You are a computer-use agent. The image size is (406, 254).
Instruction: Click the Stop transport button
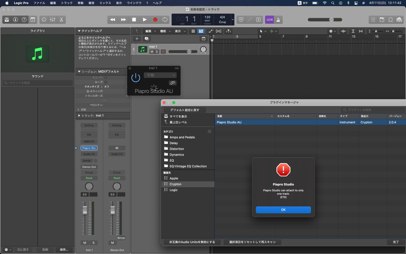(x=134, y=20)
